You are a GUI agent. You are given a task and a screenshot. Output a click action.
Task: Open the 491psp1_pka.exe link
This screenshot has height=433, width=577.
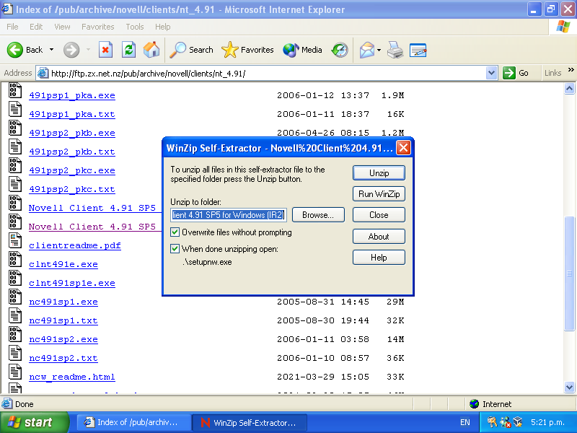tap(72, 95)
